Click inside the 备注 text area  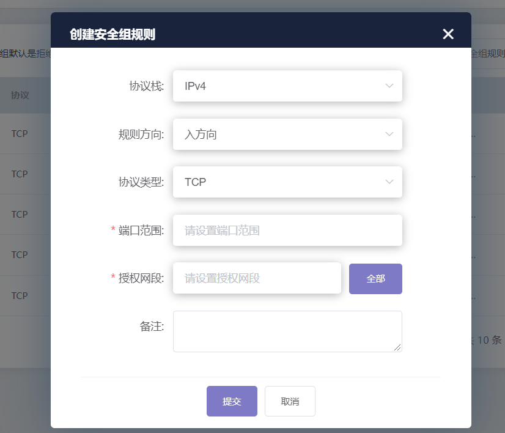click(287, 331)
